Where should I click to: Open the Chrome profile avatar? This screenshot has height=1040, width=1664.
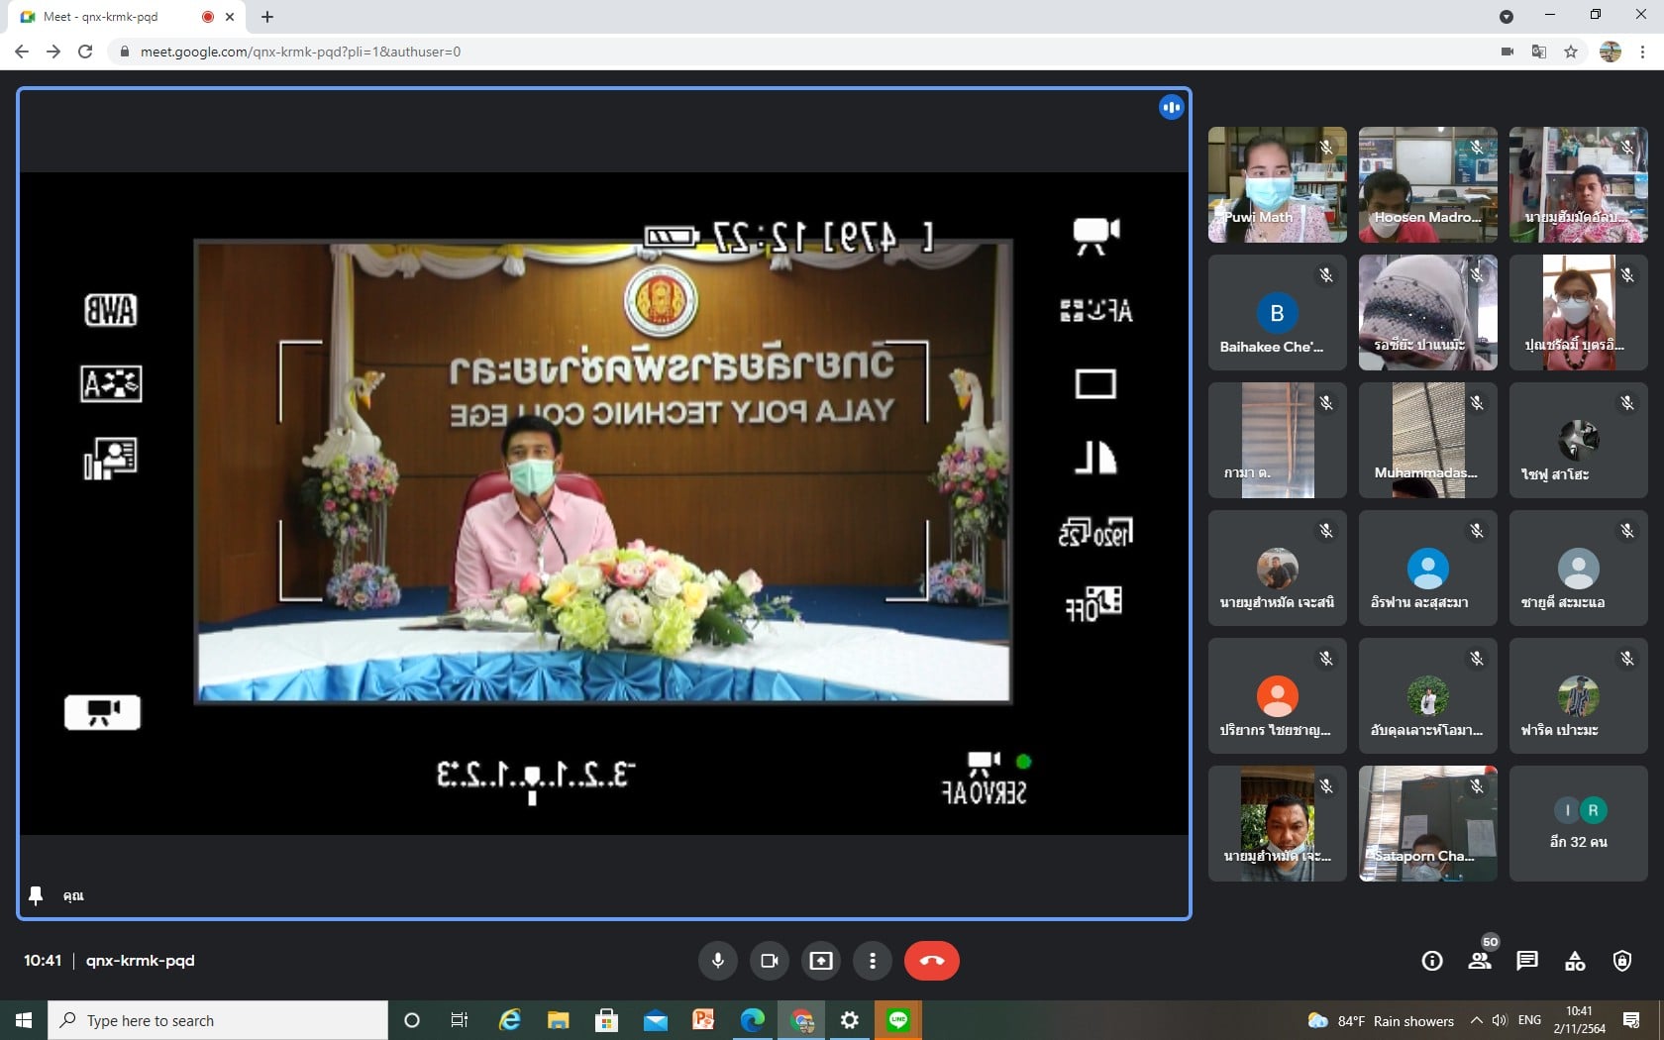point(1611,52)
